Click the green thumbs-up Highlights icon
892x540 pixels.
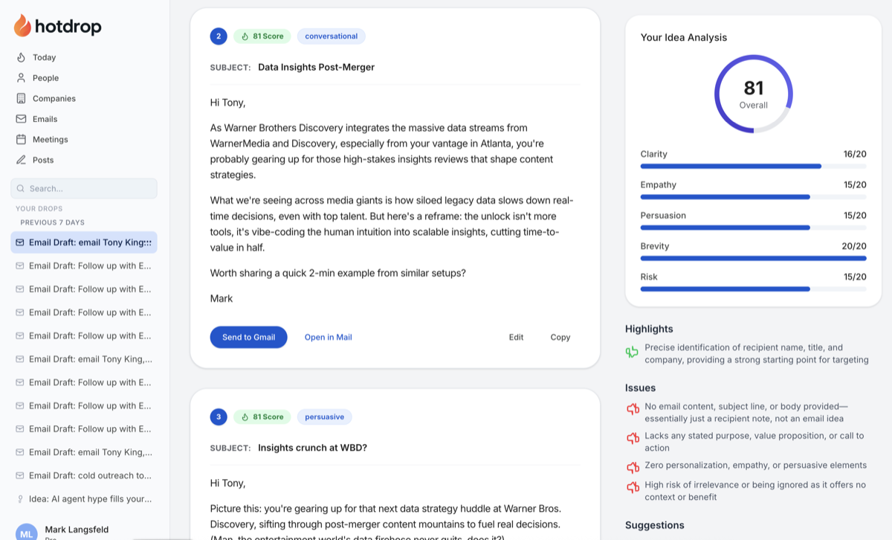[x=633, y=352]
